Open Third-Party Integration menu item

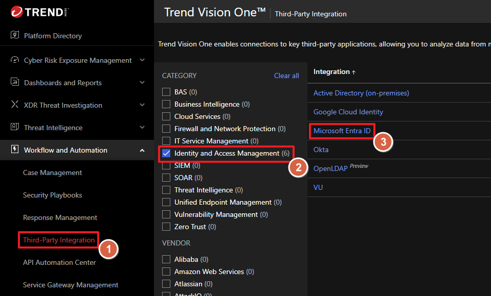(x=59, y=240)
